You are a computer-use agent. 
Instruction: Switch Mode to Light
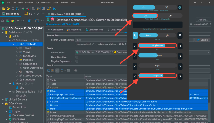click(167, 36)
